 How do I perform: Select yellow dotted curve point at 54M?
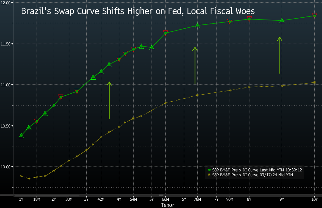pos(133,118)
